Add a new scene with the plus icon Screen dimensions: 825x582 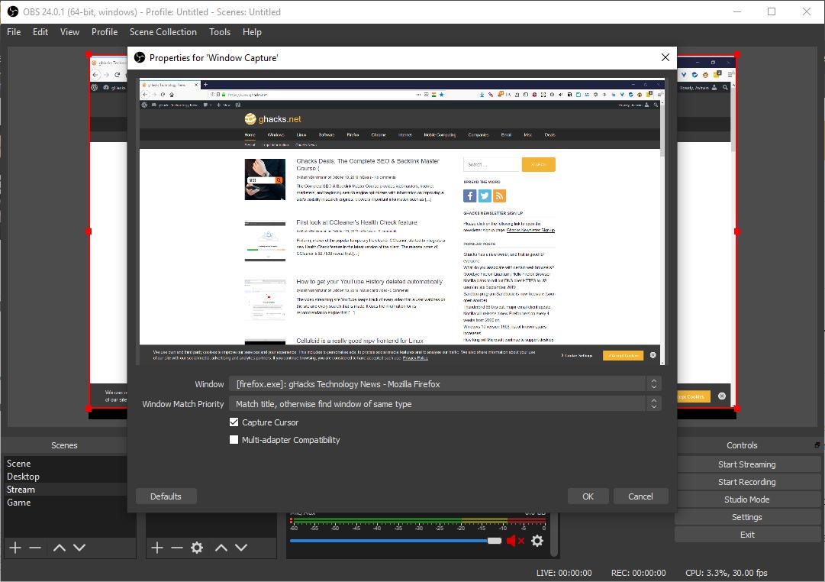(15, 548)
